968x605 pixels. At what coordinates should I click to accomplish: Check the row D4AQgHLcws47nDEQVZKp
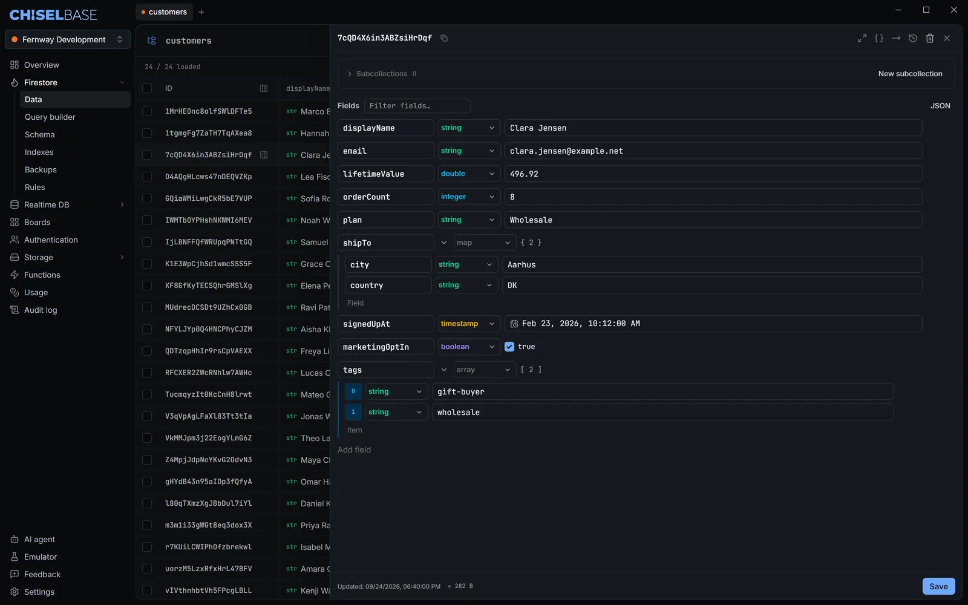(147, 177)
